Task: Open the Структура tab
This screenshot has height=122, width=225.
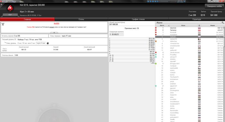Action: (197, 19)
